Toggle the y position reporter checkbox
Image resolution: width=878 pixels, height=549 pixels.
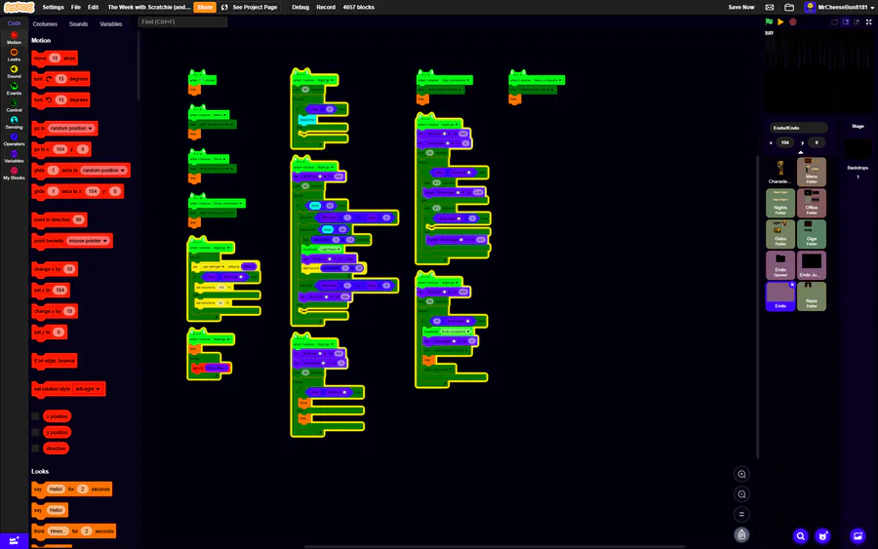coord(35,432)
